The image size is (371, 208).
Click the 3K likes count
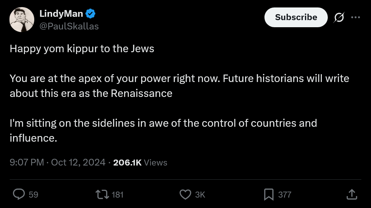click(x=200, y=195)
